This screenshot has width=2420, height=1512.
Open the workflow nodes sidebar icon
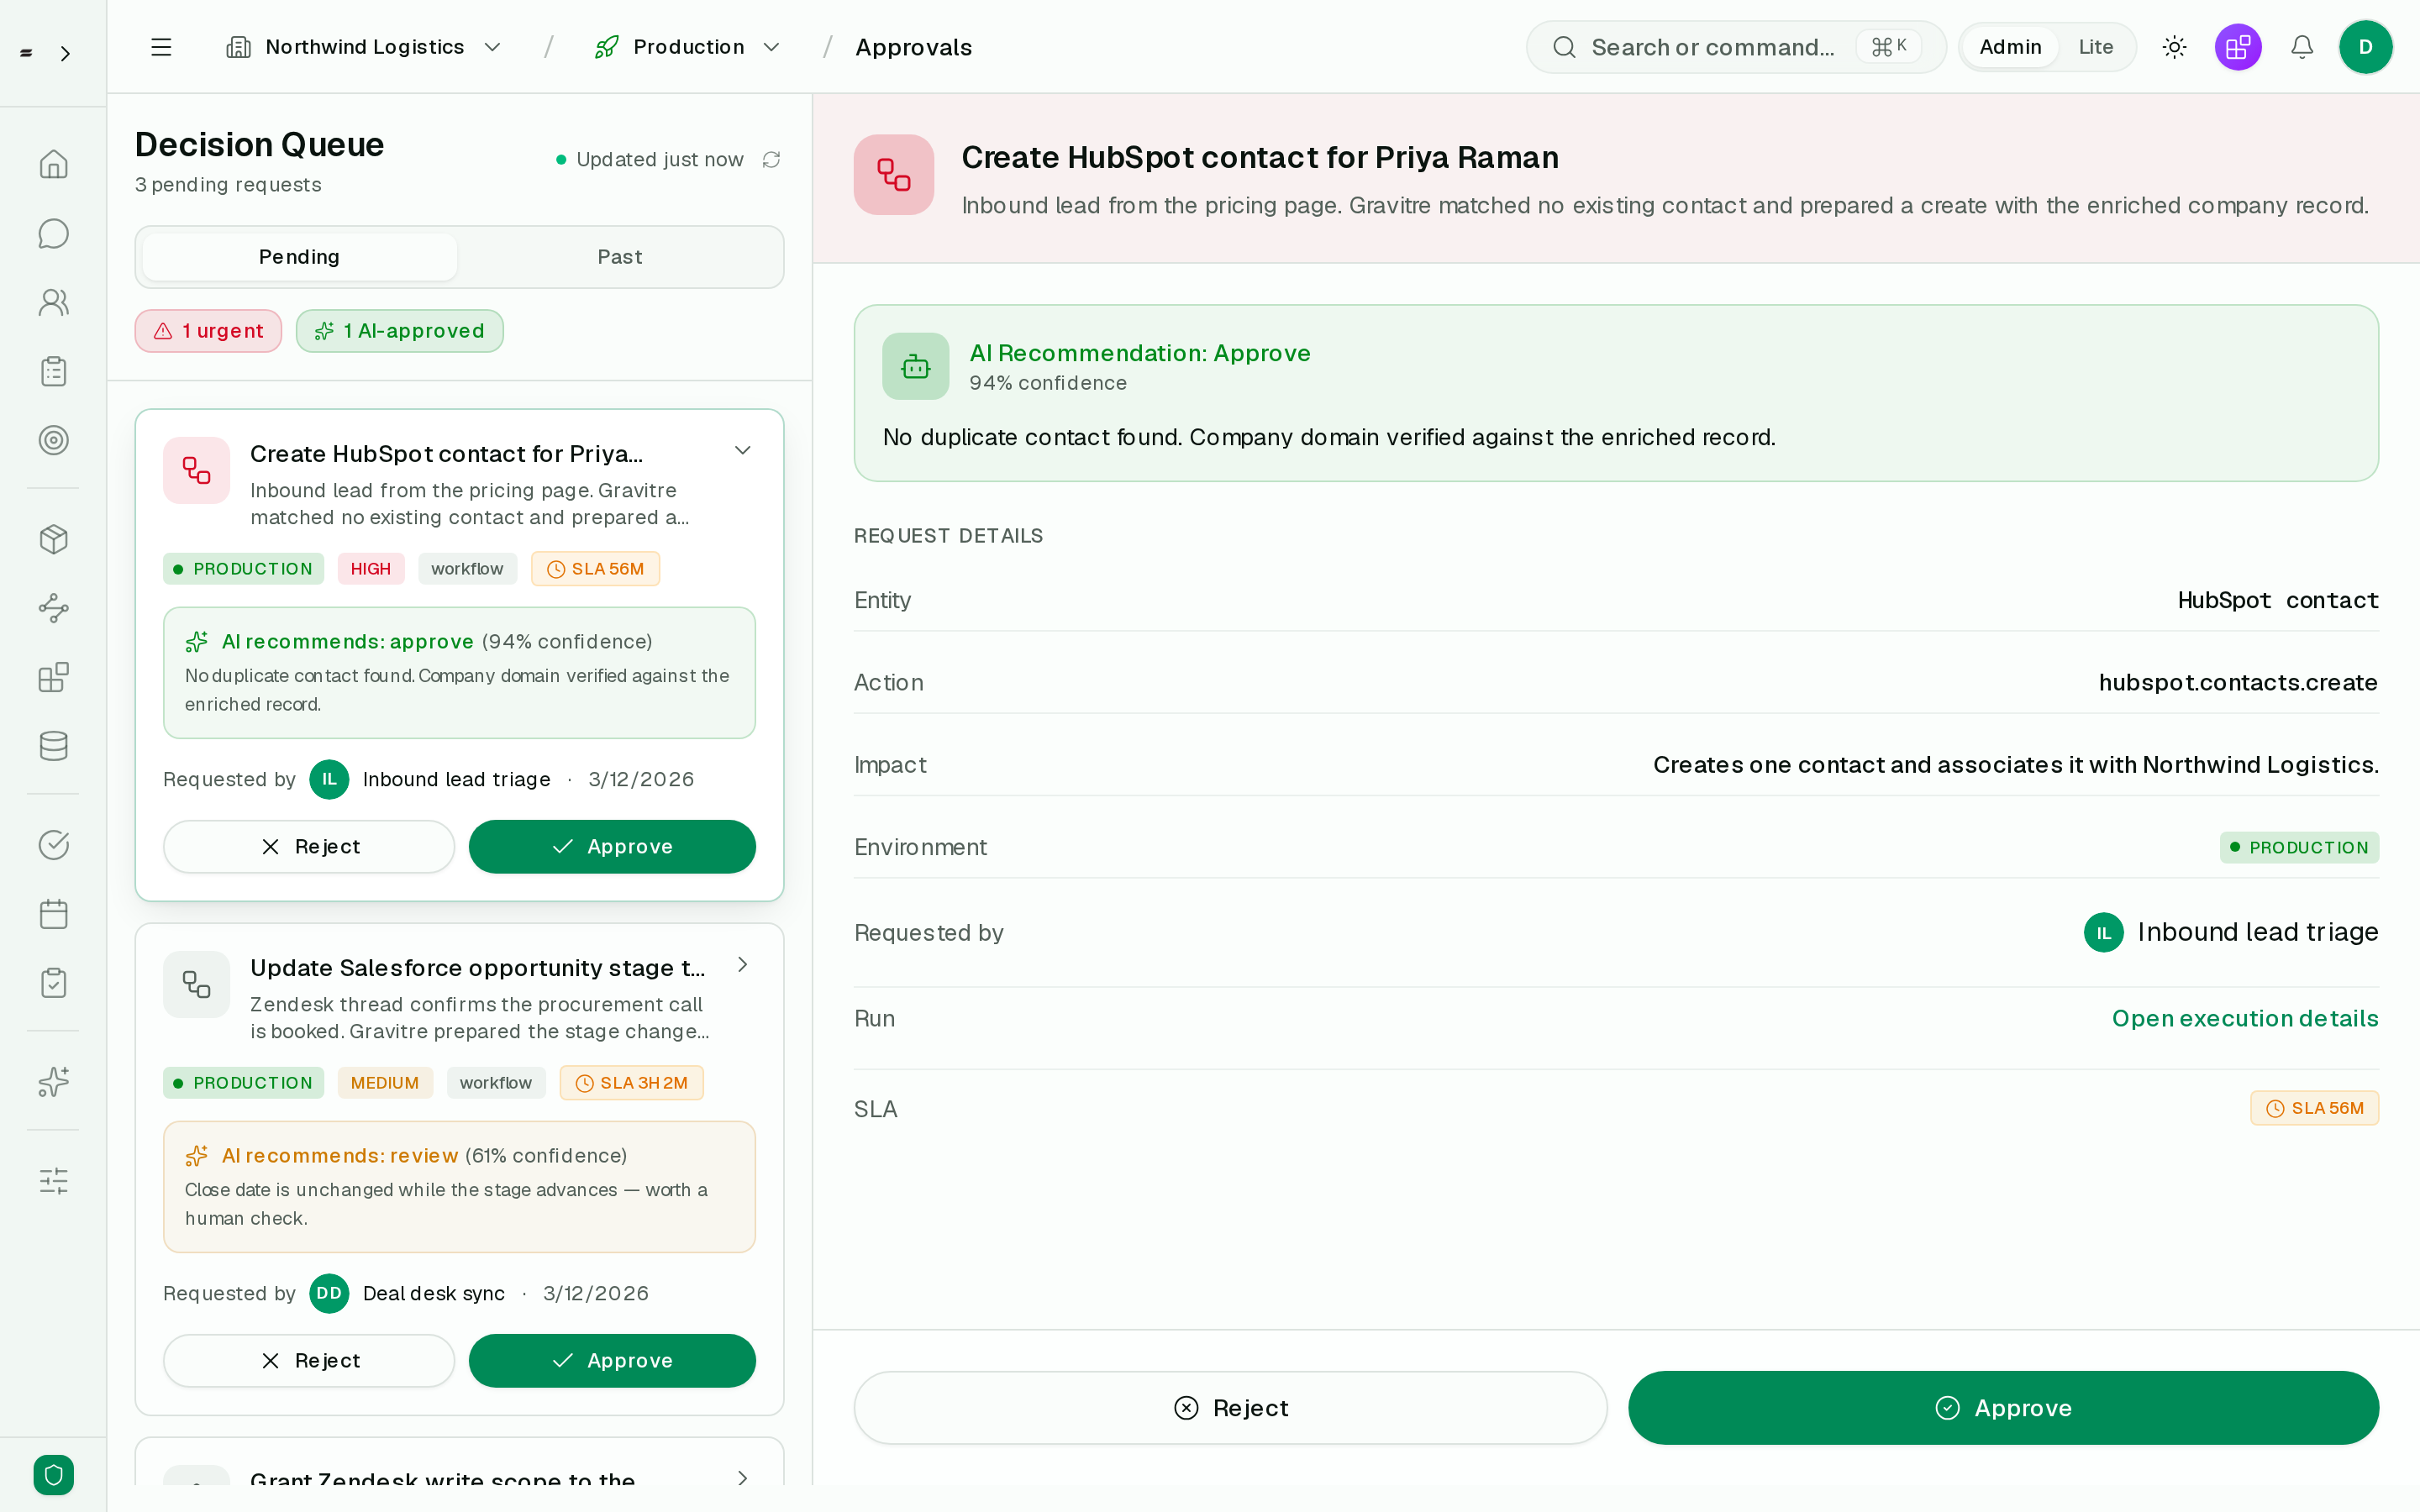(53, 608)
